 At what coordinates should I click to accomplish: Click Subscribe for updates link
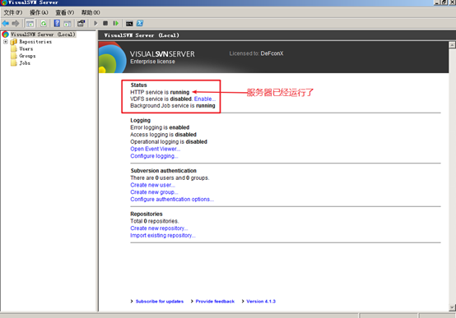coord(160,302)
